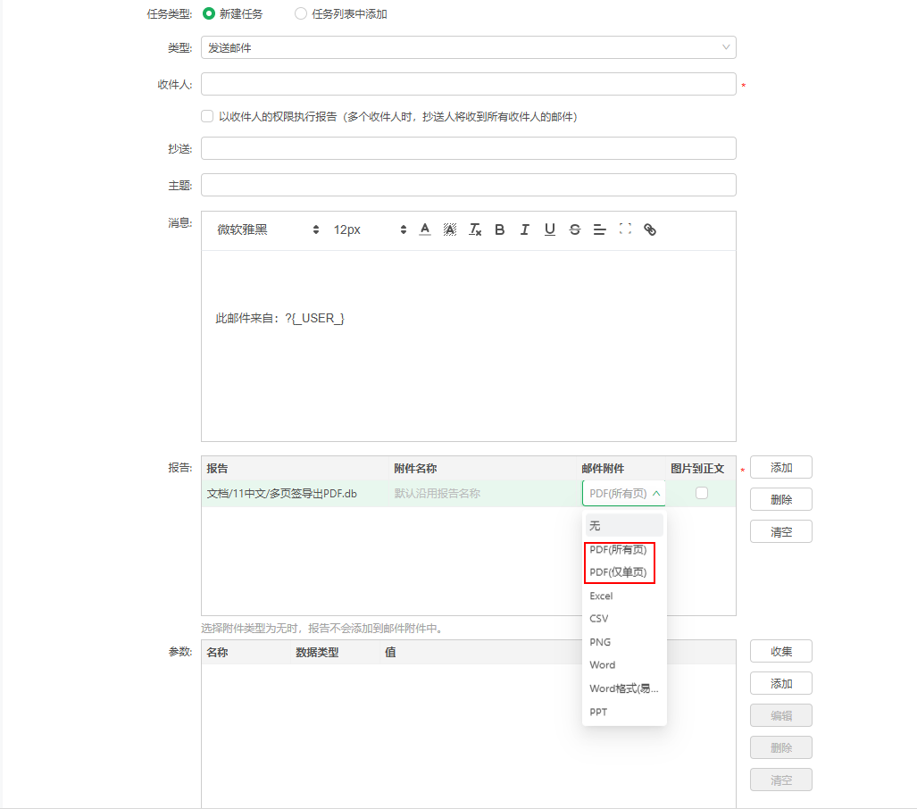Select the 新建任务 radio button

coord(209,13)
